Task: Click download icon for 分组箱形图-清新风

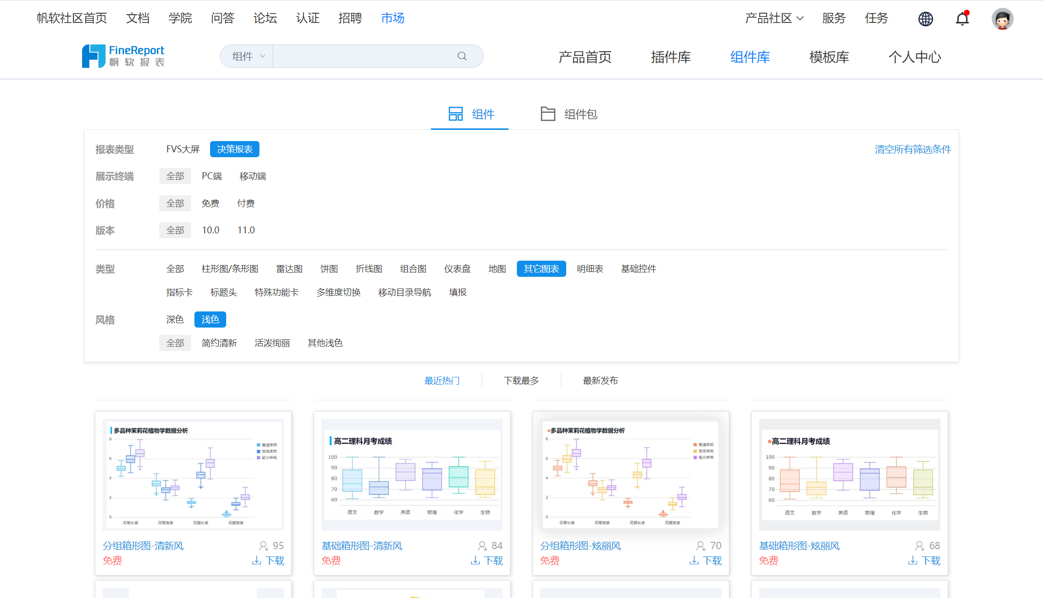Action: point(256,560)
